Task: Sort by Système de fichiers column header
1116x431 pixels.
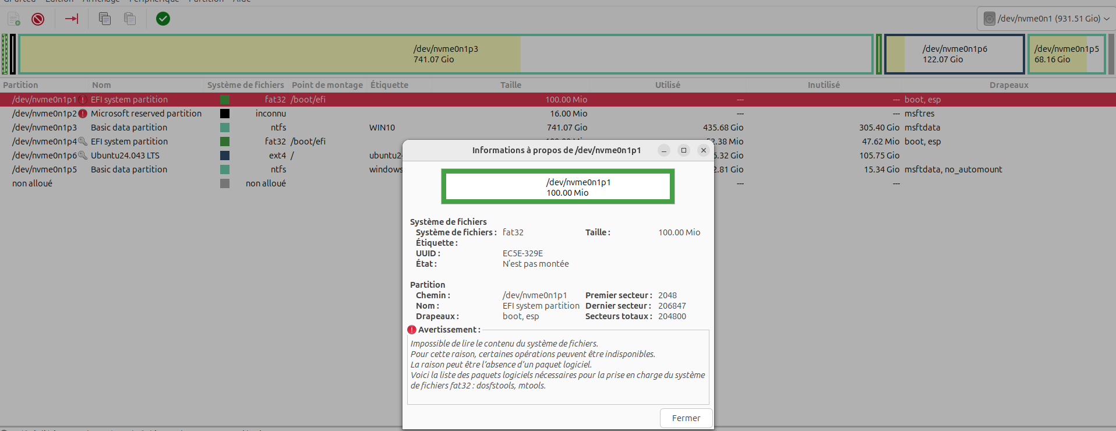Action: click(246, 85)
